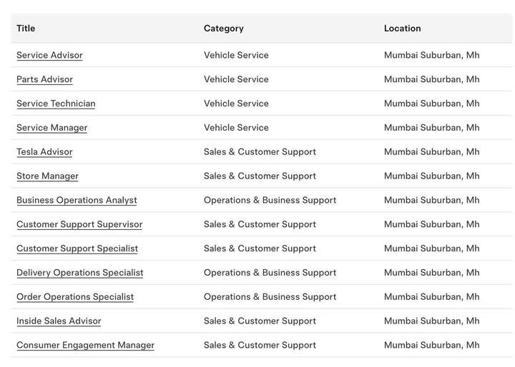This screenshot has width=515, height=367.
Task: Click the Mumbai Suburban location for Tesla Advisor
Action: click(x=431, y=152)
